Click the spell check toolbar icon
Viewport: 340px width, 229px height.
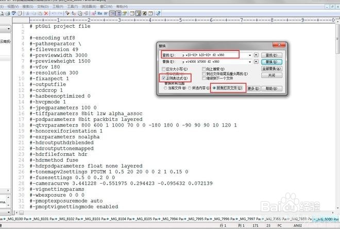click(x=14, y=13)
